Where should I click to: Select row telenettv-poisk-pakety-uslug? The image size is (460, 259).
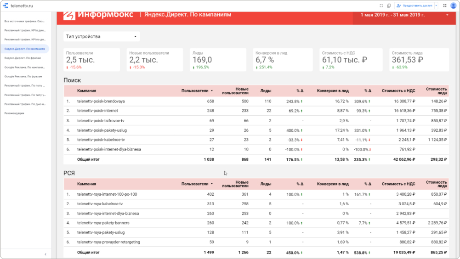click(256, 130)
